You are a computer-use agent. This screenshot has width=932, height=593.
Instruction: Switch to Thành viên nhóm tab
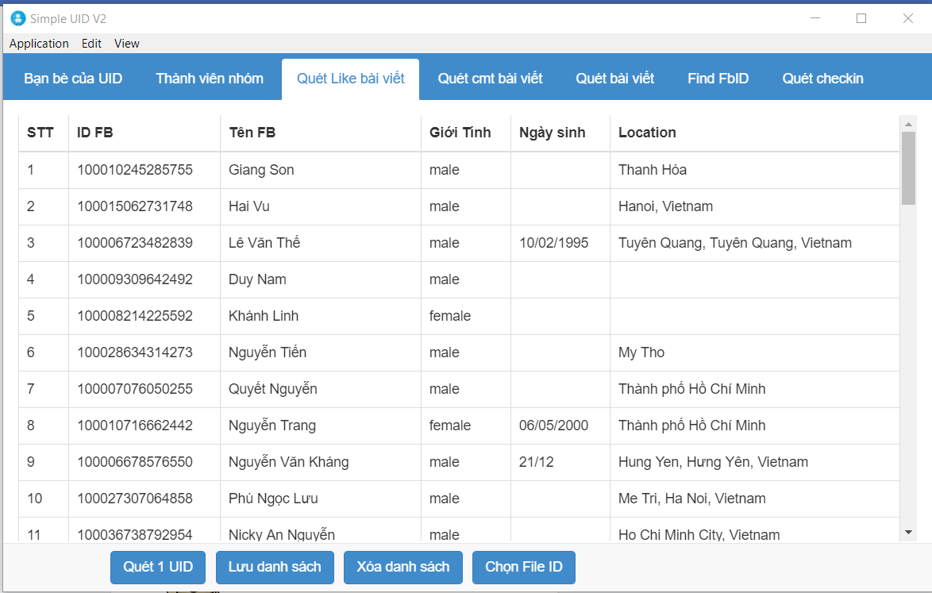point(210,79)
